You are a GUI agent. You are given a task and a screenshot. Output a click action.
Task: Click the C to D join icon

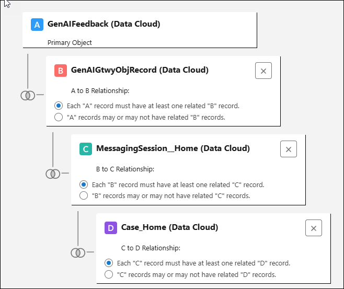tap(78, 252)
